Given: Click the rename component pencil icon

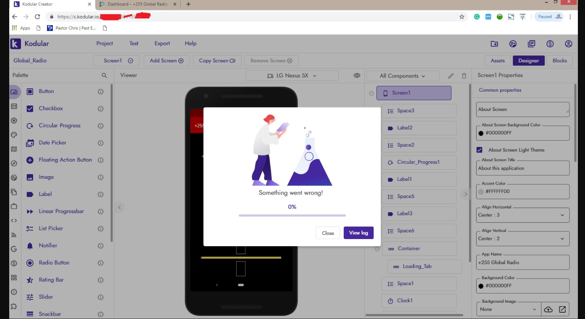Looking at the screenshot, I should (x=451, y=76).
